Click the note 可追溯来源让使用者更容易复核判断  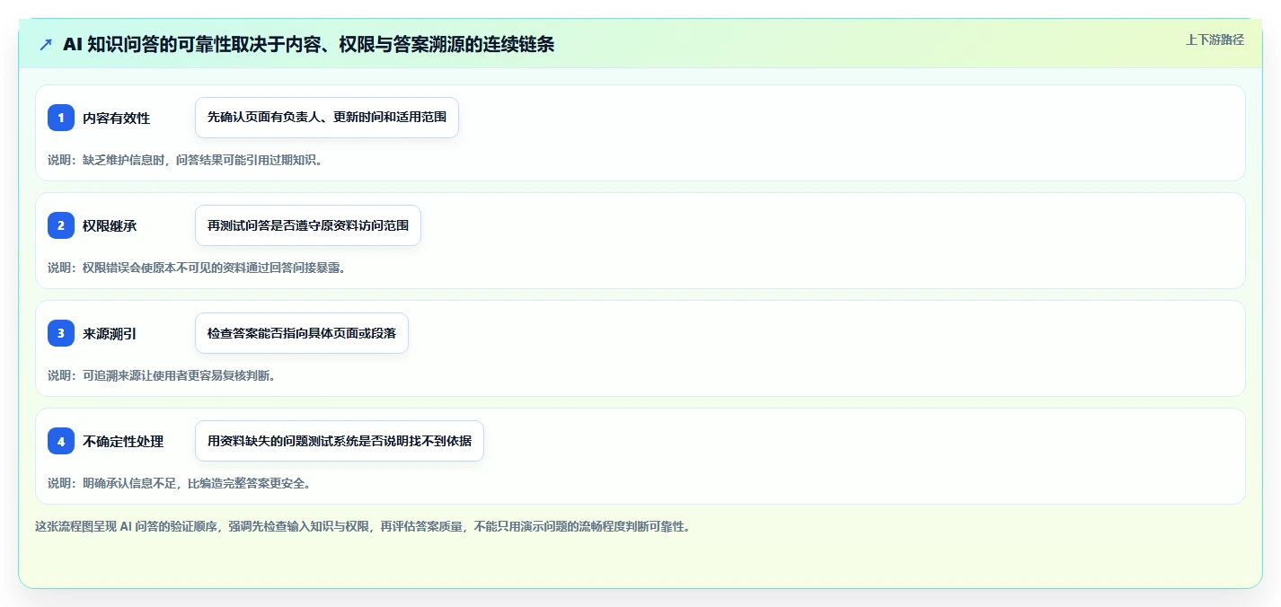point(162,375)
